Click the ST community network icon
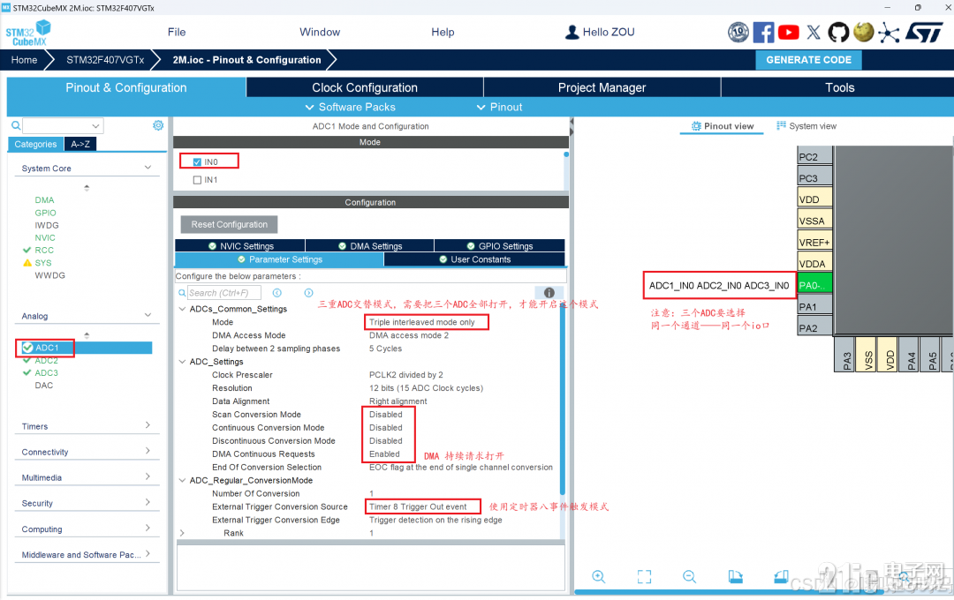The width and height of the screenshot is (954, 600). tap(889, 33)
